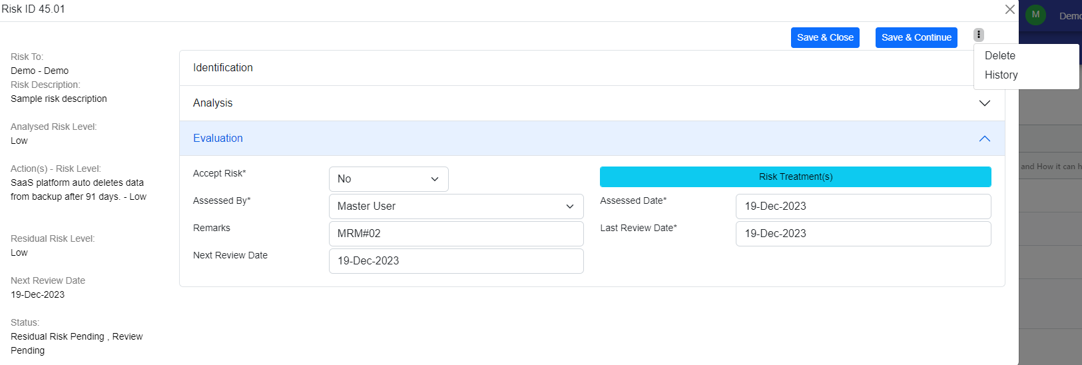Collapse the Evaluation section title
1082x365 pixels.
(218, 139)
